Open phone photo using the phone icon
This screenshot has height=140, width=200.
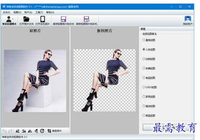(43, 21)
